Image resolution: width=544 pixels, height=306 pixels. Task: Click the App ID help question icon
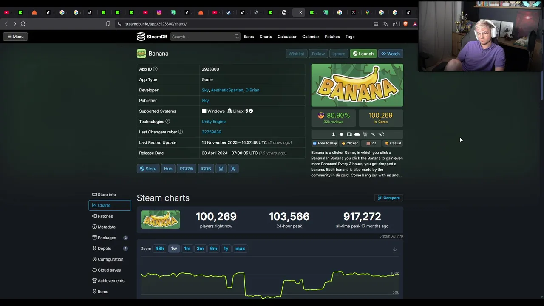click(155, 69)
